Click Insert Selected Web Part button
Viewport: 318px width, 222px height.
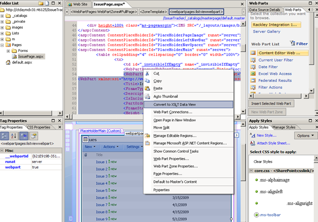click(271, 104)
